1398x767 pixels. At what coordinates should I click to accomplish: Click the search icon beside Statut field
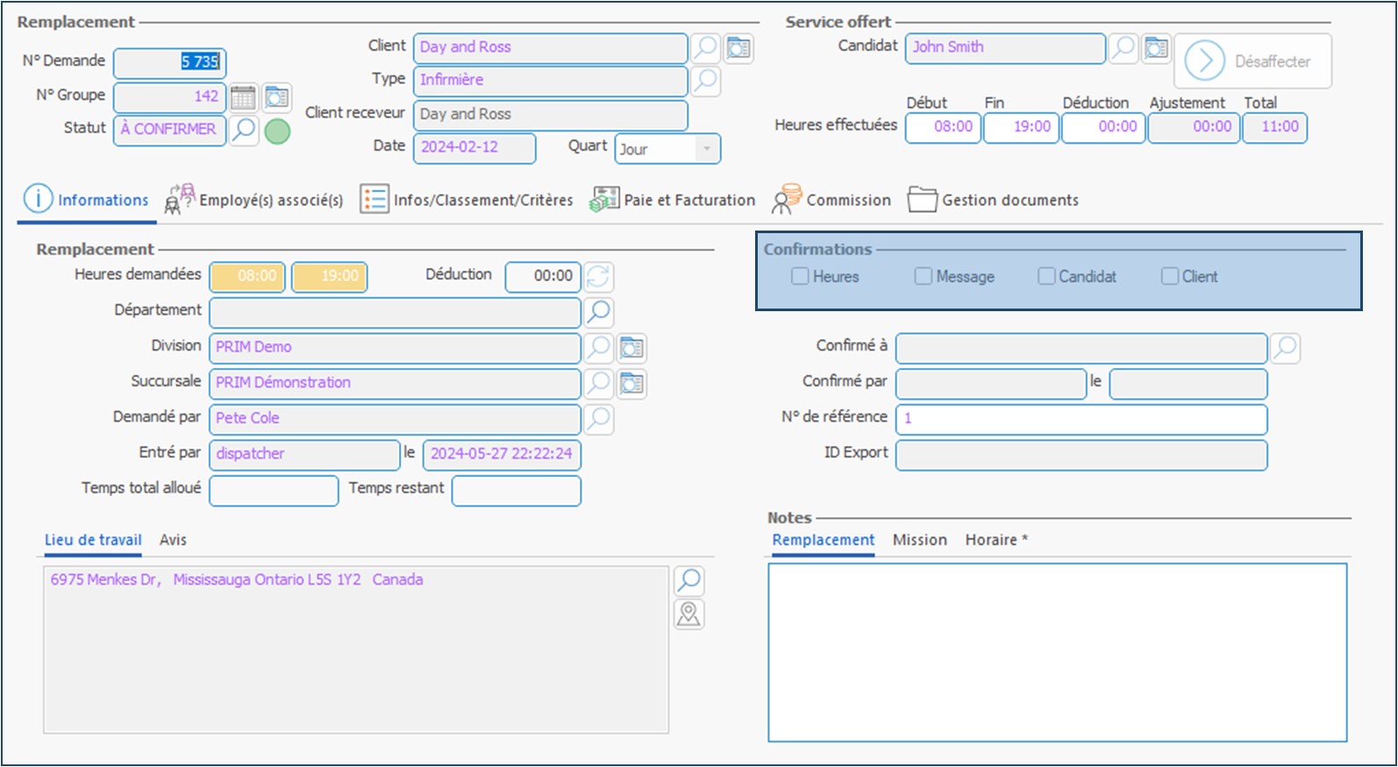[245, 130]
